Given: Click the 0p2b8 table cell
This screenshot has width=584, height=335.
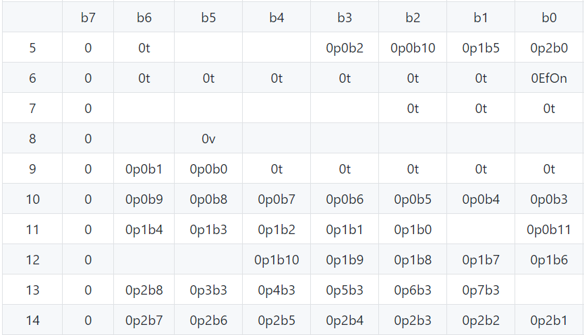Looking at the screenshot, I should (144, 291).
